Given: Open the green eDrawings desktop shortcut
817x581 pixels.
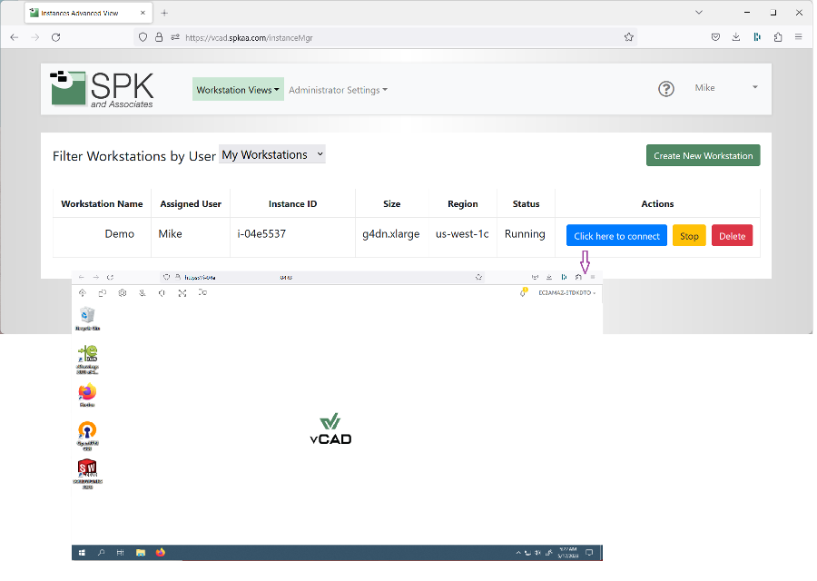Looking at the screenshot, I should (87, 359).
